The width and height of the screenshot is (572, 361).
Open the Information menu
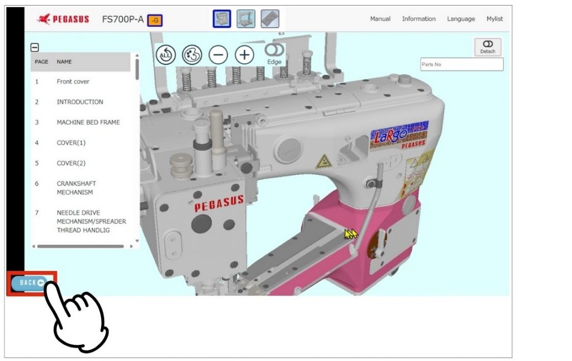tap(418, 19)
